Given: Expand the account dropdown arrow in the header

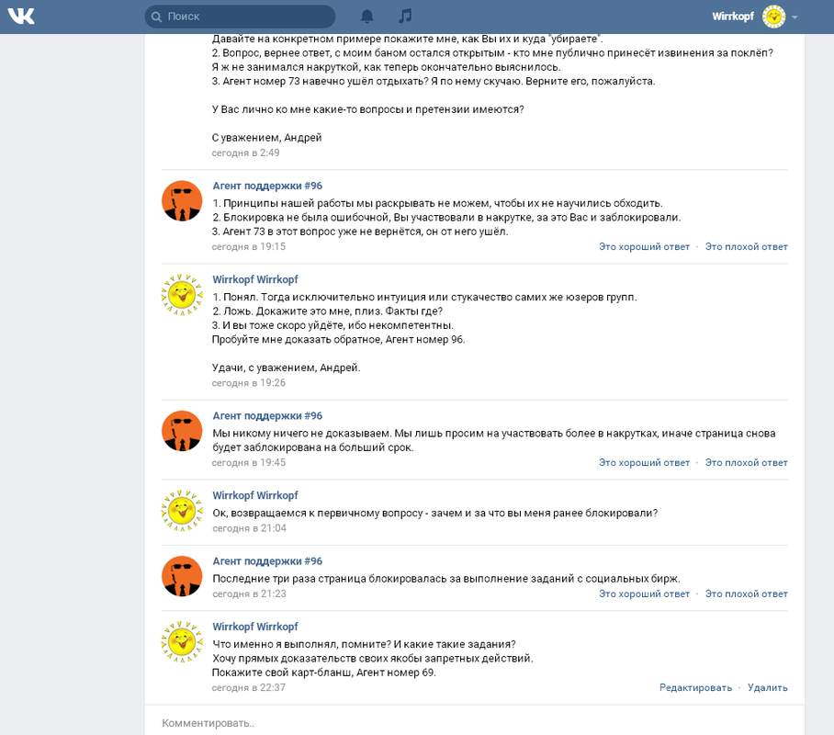Looking at the screenshot, I should [795, 17].
